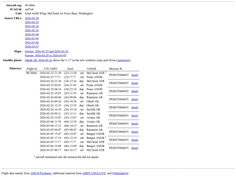
Task: Click the UTC time 2026-02-26 16:10
Action: point(50,110)
